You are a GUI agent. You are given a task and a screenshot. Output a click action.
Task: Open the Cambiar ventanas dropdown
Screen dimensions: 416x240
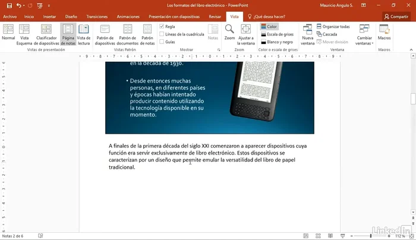tap(364, 34)
